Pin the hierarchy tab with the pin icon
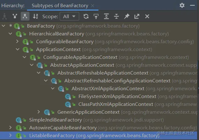The image size is (199, 140). pos(126,16)
